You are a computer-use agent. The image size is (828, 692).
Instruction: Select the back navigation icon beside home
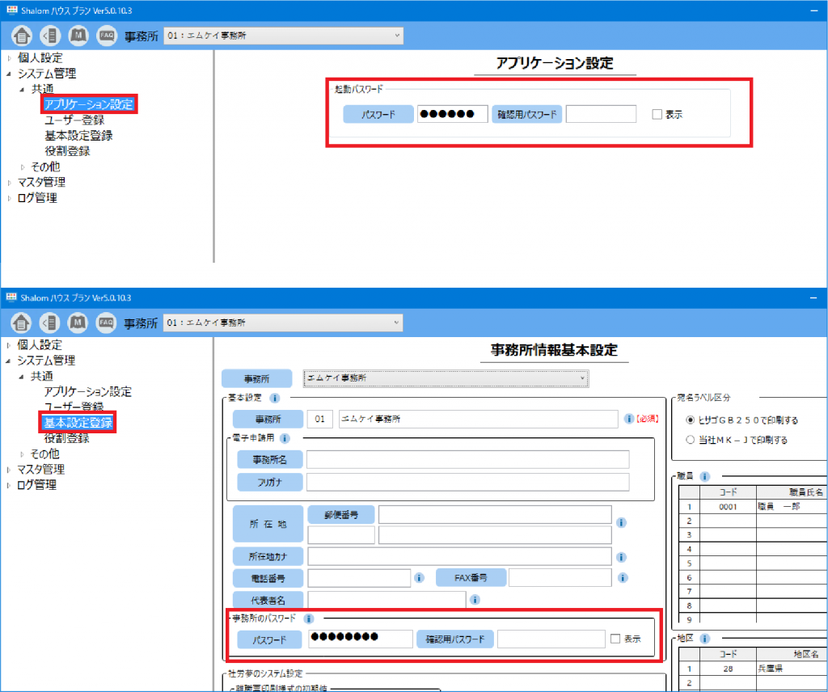point(49,35)
